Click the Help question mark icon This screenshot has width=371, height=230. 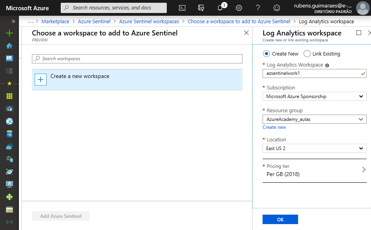pos(258,8)
